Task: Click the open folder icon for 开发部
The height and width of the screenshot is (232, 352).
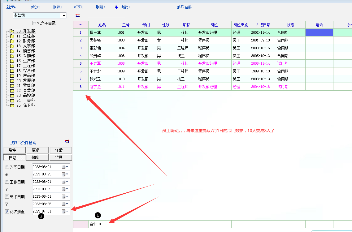Action: pos(12,31)
